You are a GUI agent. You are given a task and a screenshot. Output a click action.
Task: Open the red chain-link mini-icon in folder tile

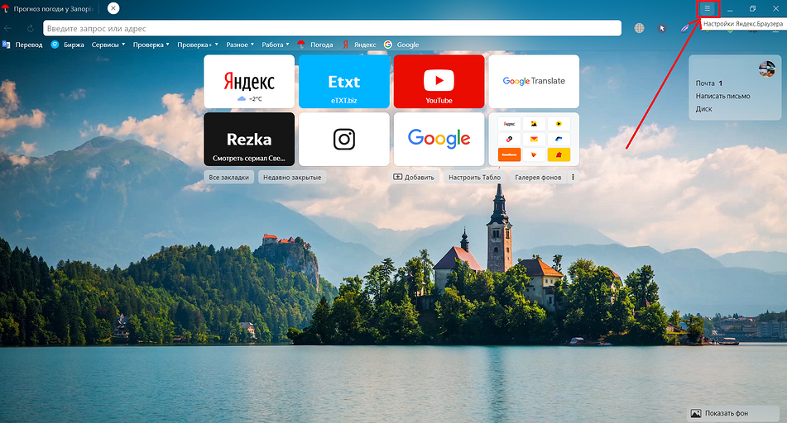click(509, 139)
